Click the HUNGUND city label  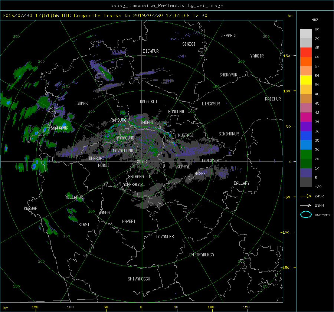[x=176, y=112]
